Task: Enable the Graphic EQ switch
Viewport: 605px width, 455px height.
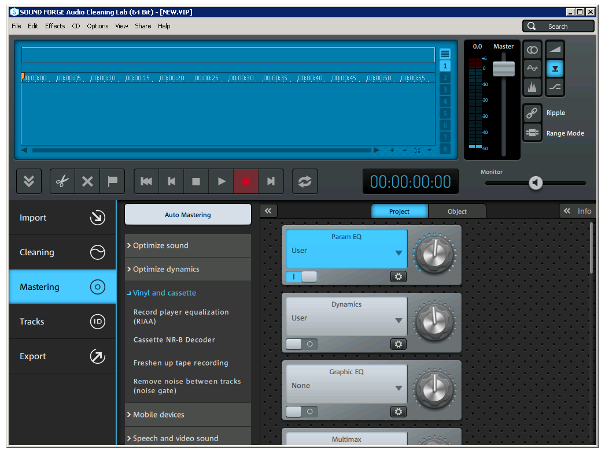Action: pyautogui.click(x=302, y=412)
